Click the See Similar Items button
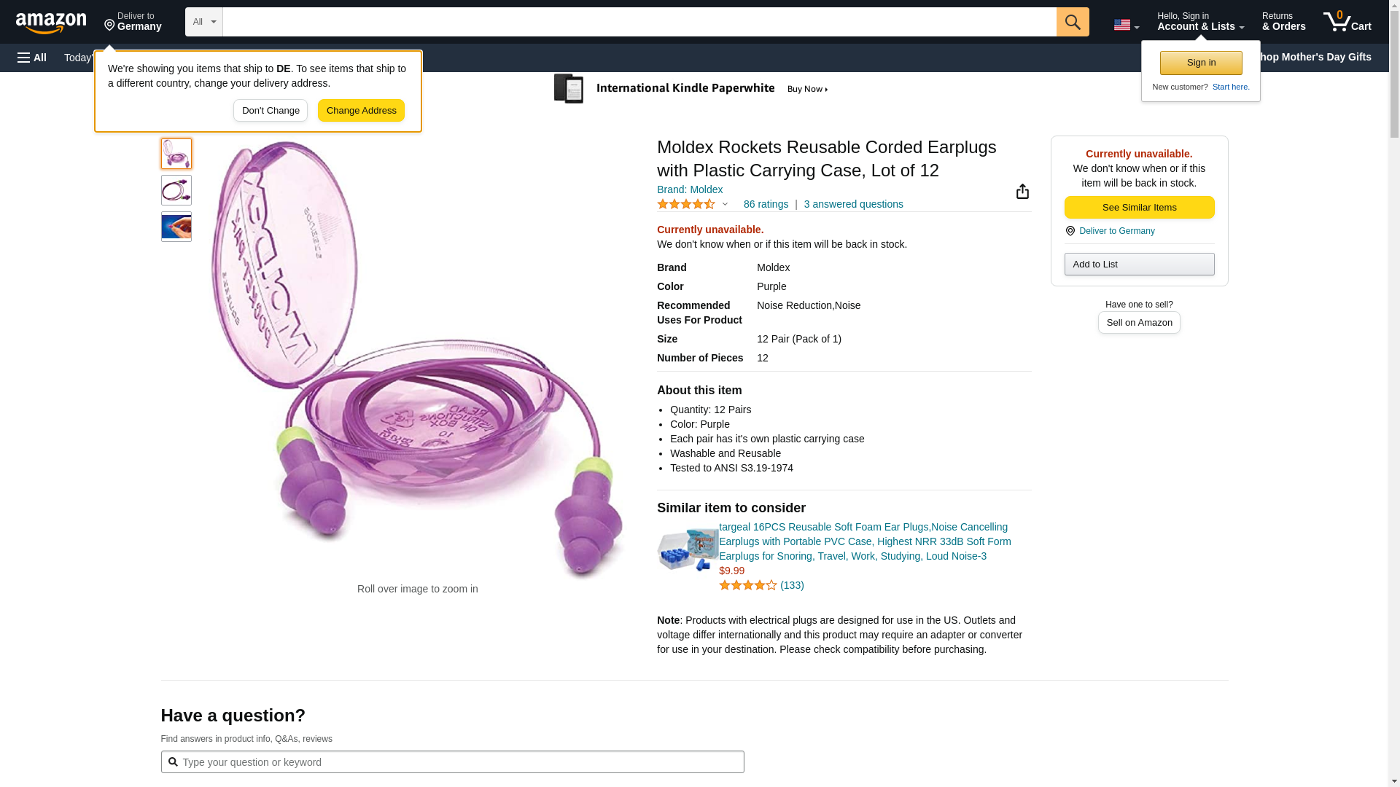This screenshot has height=787, width=1400. (x=1139, y=208)
